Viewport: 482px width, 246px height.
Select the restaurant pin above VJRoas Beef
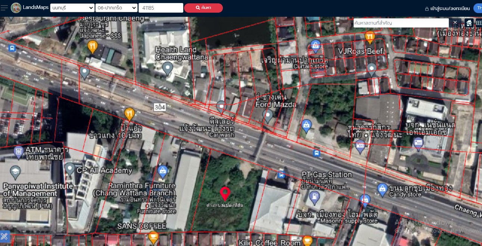[x=370, y=37]
